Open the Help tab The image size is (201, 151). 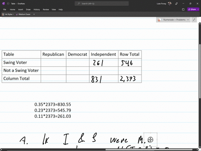(61, 10)
